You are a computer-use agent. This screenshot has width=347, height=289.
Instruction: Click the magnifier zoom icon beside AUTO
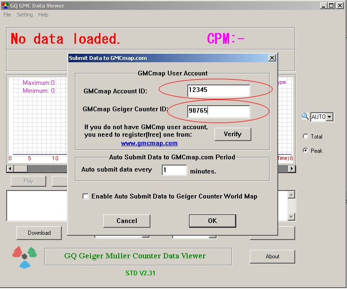tap(305, 116)
